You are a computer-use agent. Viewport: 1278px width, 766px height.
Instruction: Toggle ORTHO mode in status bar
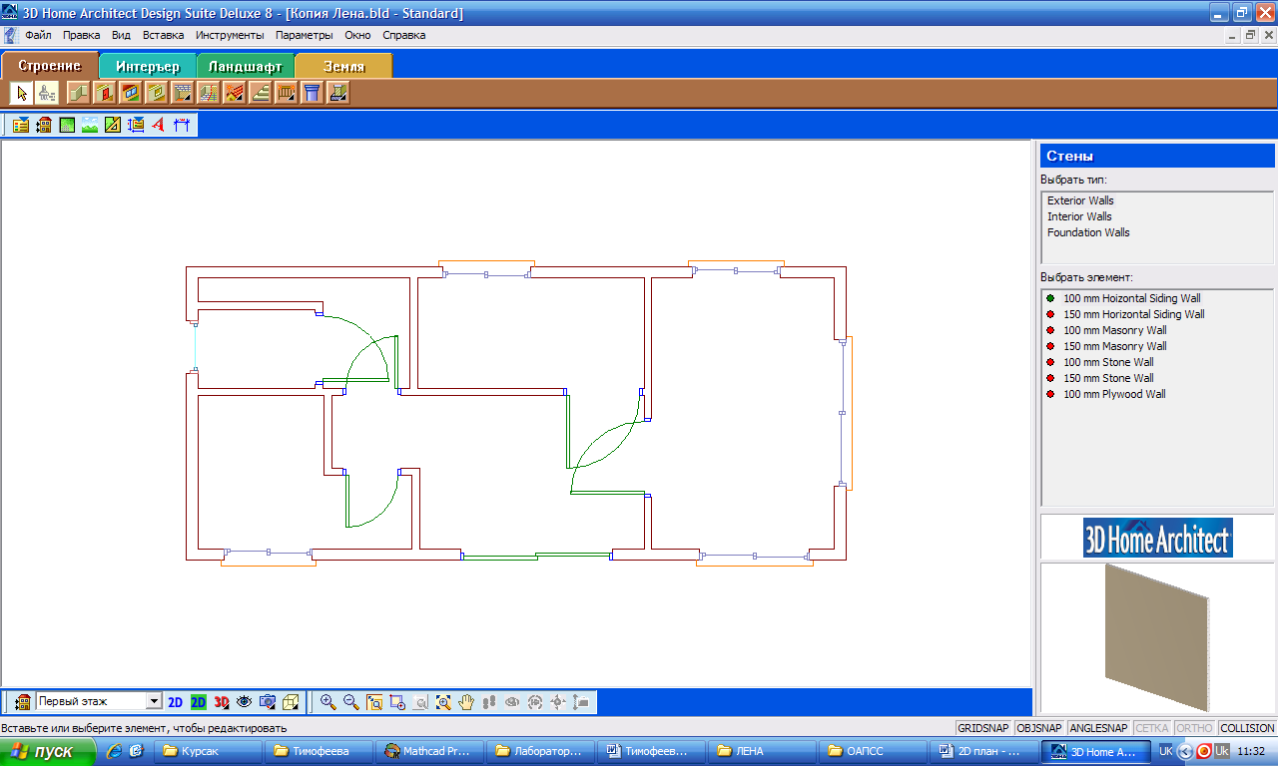point(1195,728)
